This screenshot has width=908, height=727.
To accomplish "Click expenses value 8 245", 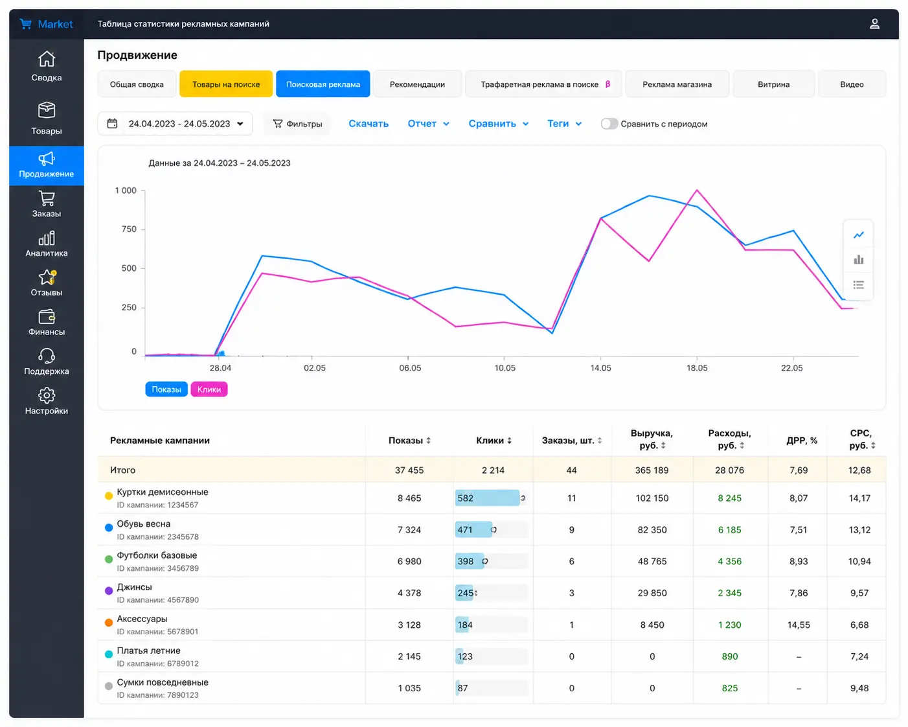I will pyautogui.click(x=729, y=498).
